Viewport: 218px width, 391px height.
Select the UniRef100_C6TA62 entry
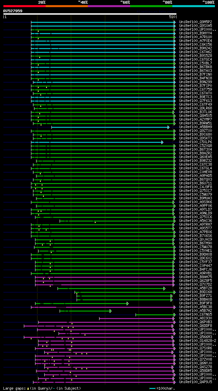(x=196, y=52)
